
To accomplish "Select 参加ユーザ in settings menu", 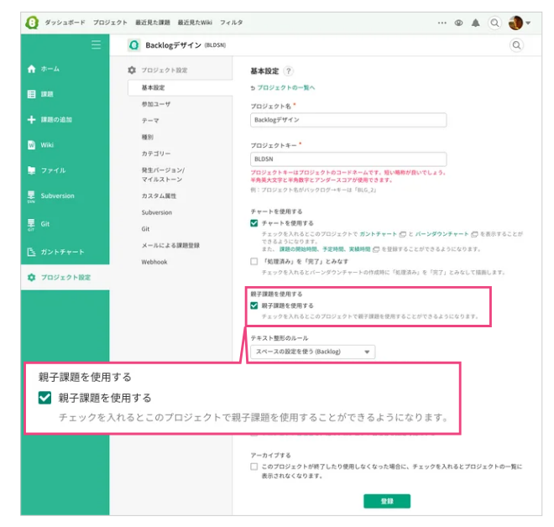I will pyautogui.click(x=156, y=104).
